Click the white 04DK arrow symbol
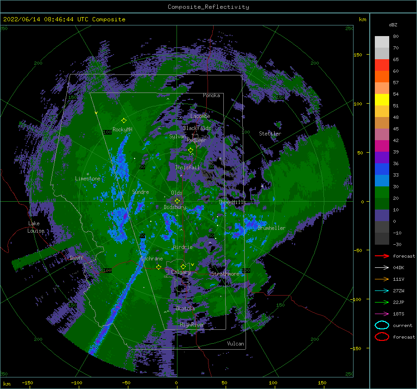Viewport: 417px width, 389px height. [382, 268]
